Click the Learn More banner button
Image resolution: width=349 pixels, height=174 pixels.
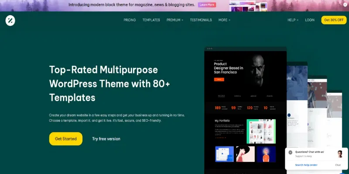(207, 5)
